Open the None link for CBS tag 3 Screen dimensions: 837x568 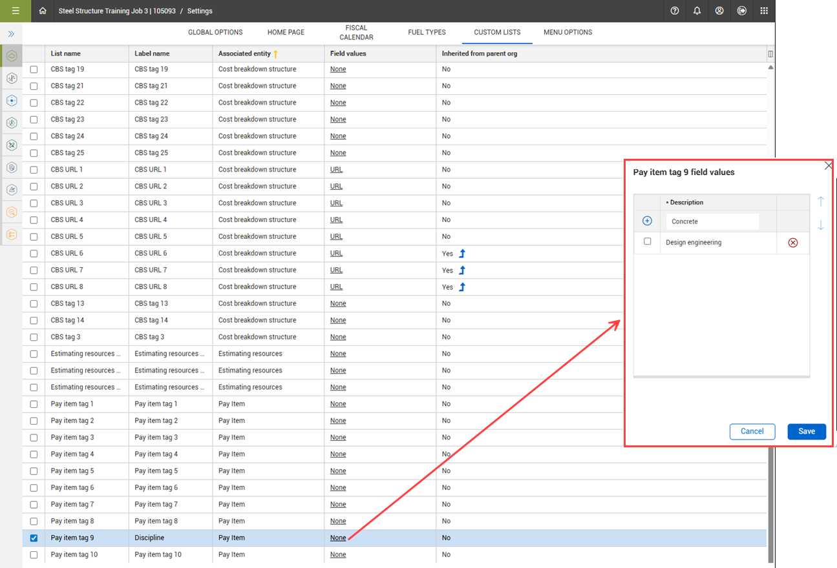338,338
